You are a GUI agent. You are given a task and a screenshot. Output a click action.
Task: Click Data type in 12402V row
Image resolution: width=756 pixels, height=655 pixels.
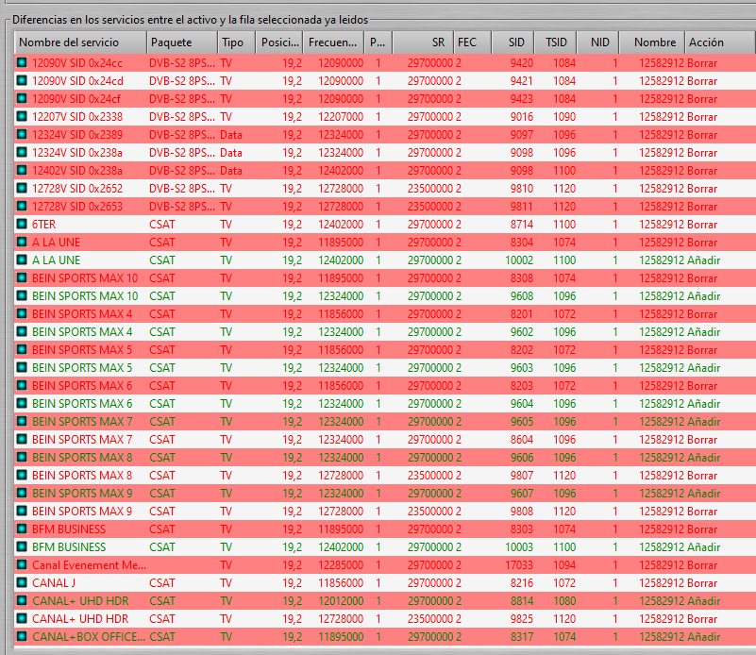pos(231,170)
